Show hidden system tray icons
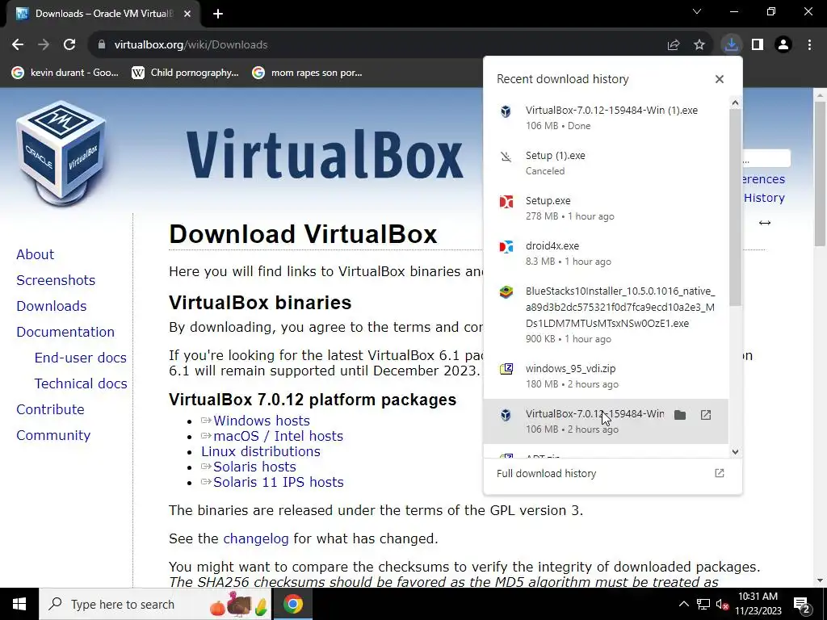This screenshot has height=620, width=827. tap(683, 604)
